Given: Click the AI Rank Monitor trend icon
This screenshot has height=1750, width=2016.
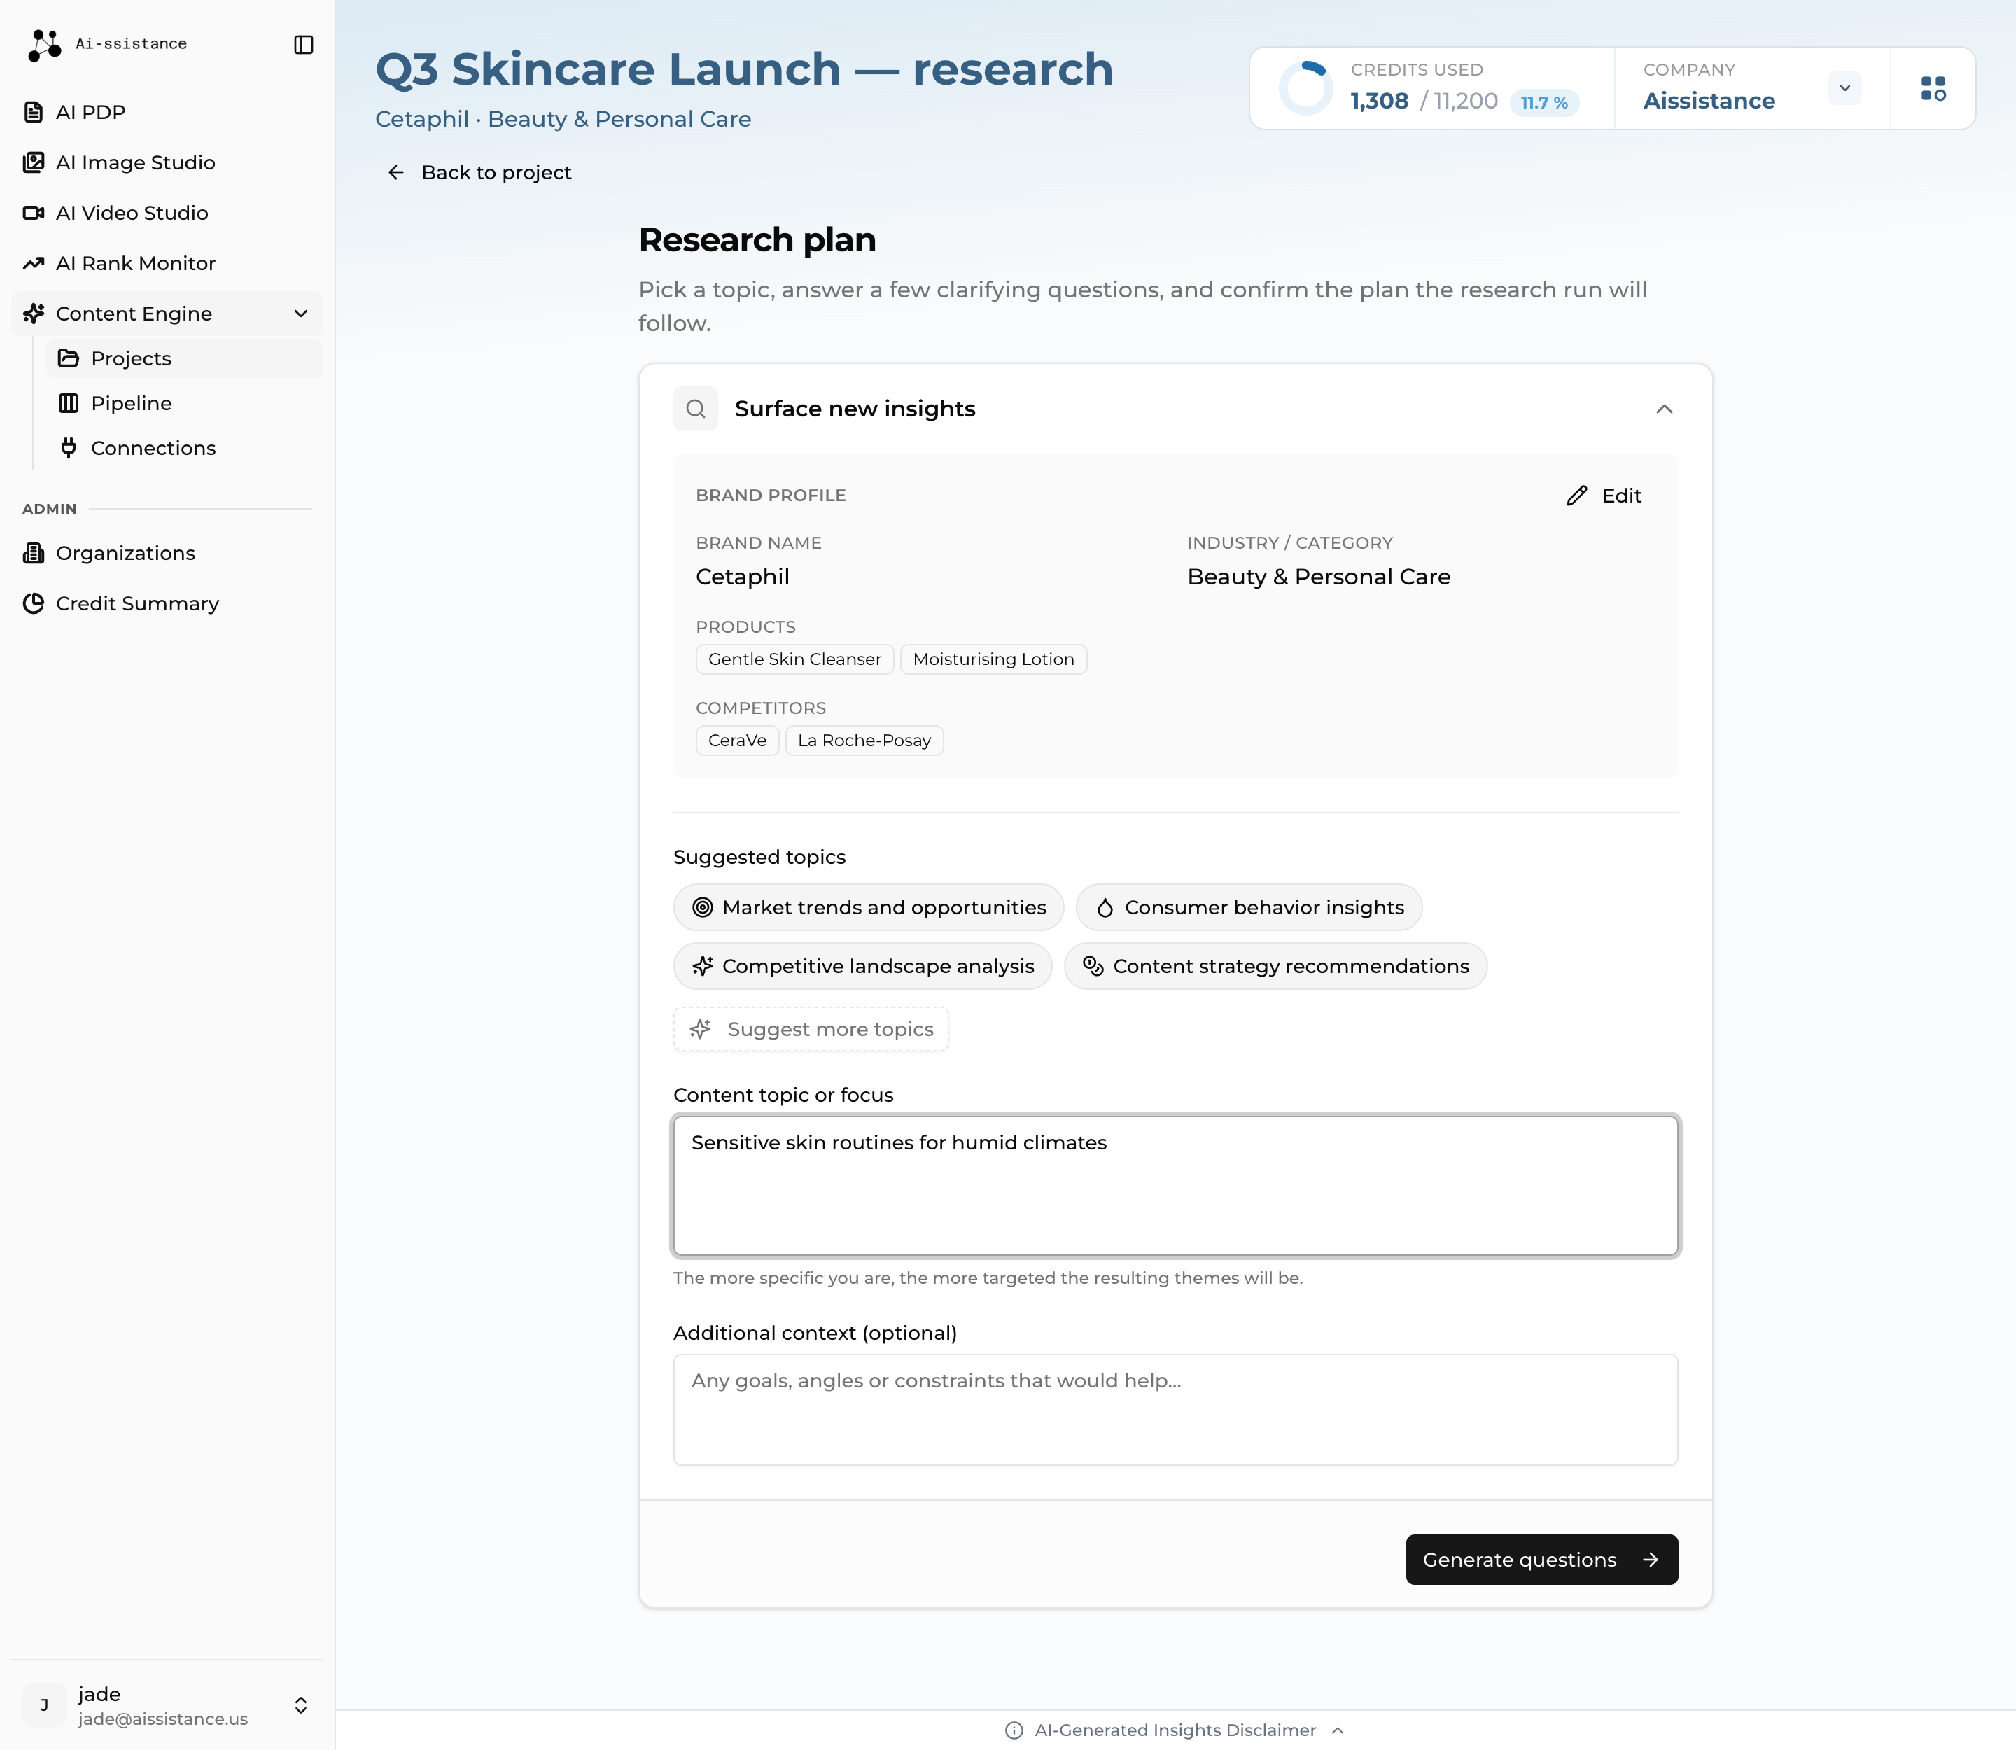Looking at the screenshot, I should click(x=33, y=264).
